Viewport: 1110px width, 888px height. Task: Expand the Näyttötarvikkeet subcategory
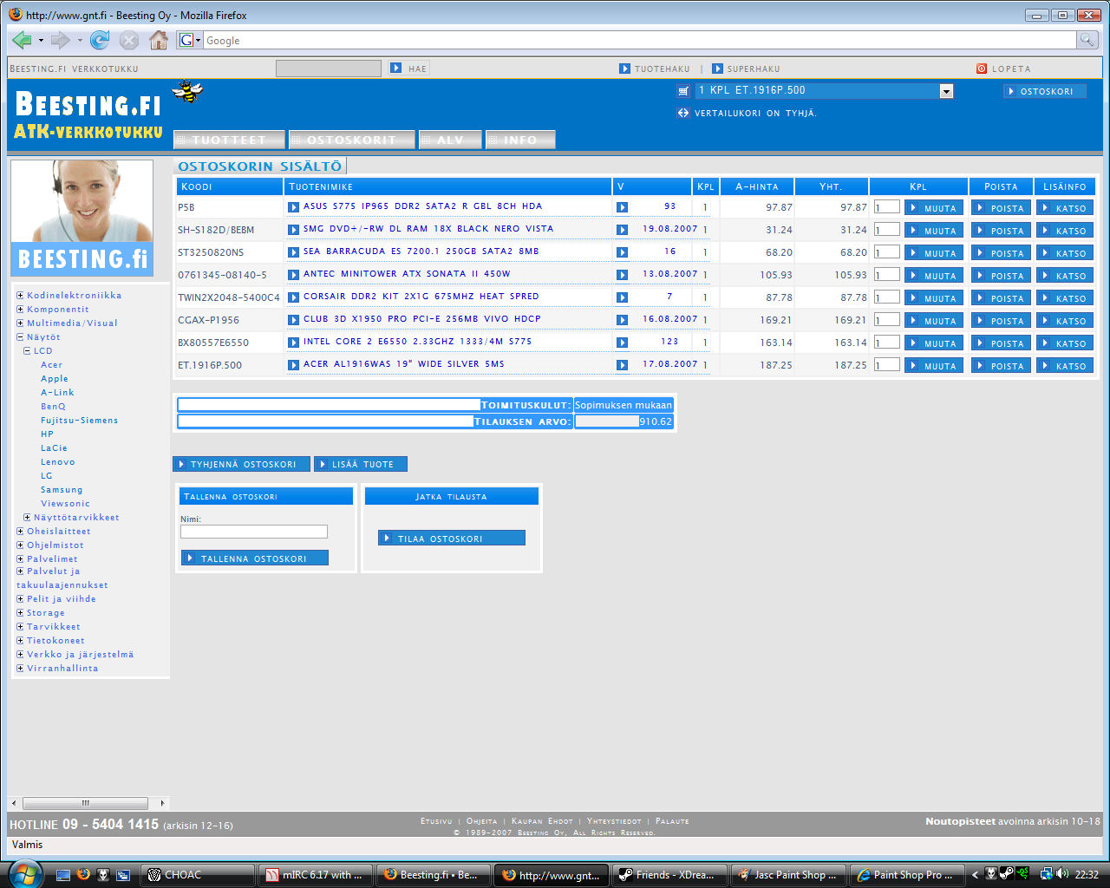click(x=27, y=518)
